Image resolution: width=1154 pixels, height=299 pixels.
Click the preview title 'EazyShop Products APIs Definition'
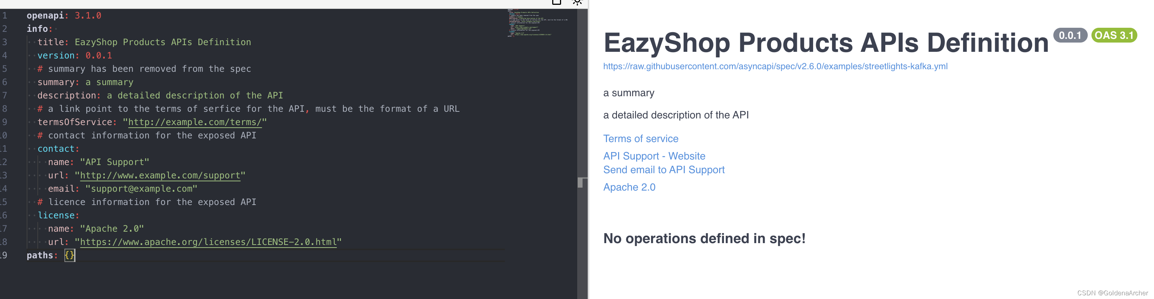pos(826,43)
